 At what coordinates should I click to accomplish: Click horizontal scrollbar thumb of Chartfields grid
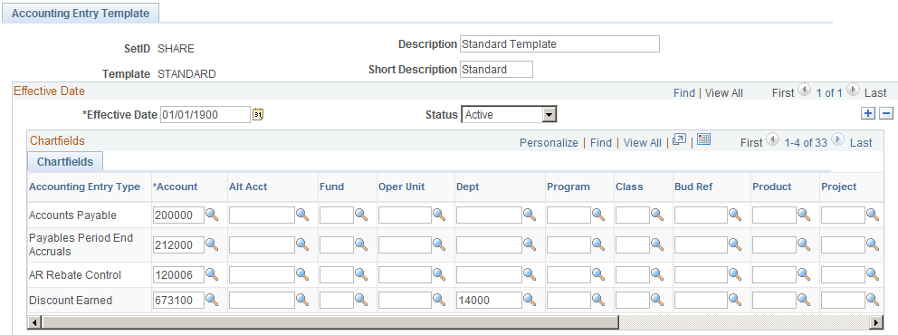[330, 321]
